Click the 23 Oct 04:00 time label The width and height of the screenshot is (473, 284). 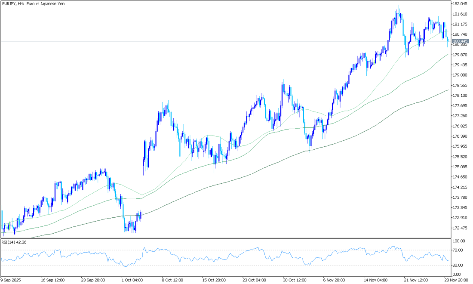(x=254, y=279)
